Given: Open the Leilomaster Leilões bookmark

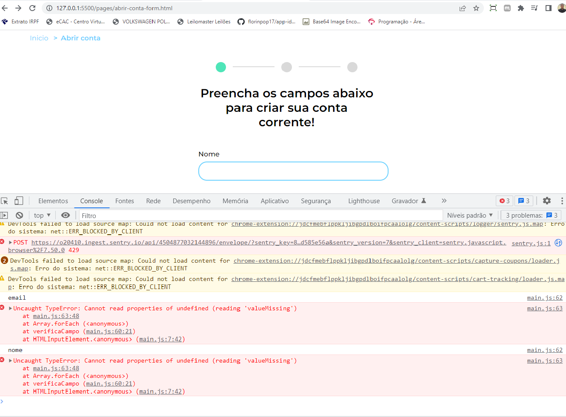Looking at the screenshot, I should point(204,22).
